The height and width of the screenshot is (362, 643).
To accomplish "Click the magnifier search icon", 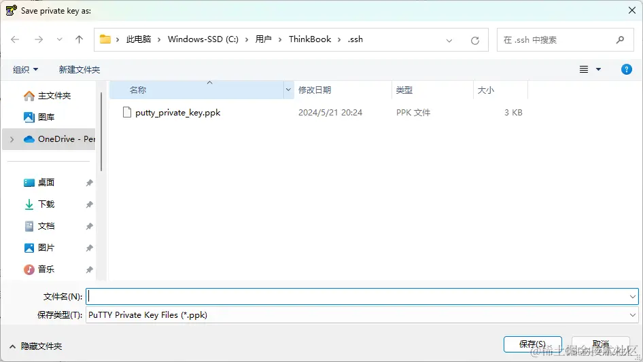I will (620, 40).
